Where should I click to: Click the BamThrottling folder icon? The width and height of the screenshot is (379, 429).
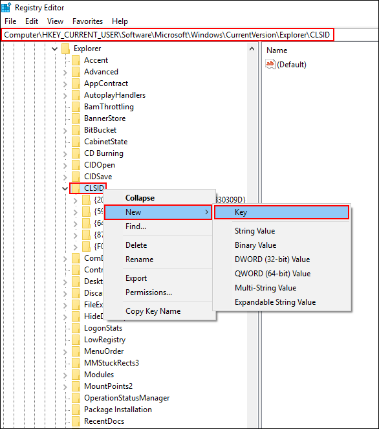pos(76,107)
